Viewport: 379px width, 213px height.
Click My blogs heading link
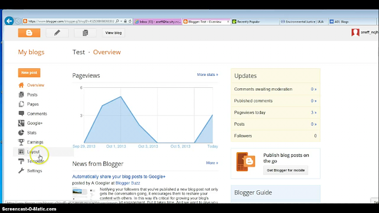[31, 52]
